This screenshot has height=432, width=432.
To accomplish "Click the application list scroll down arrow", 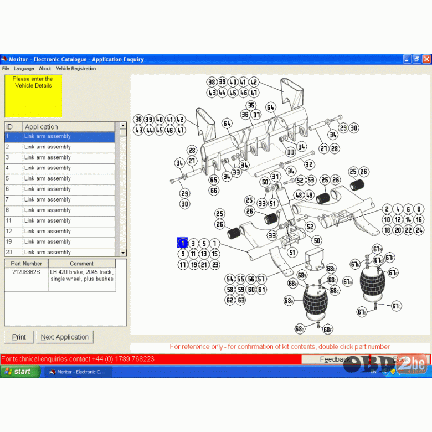I will [123, 253].
